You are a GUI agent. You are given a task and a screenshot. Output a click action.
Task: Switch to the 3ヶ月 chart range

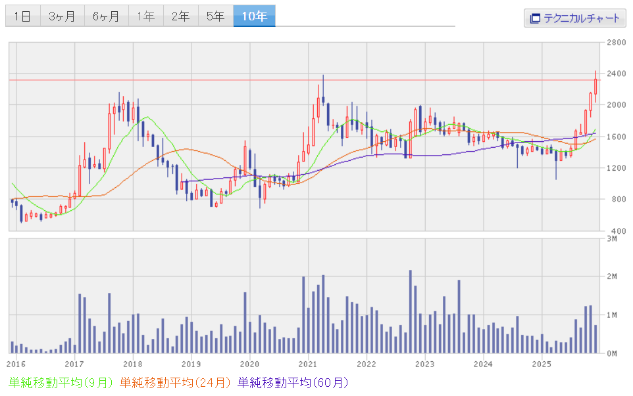pos(62,16)
